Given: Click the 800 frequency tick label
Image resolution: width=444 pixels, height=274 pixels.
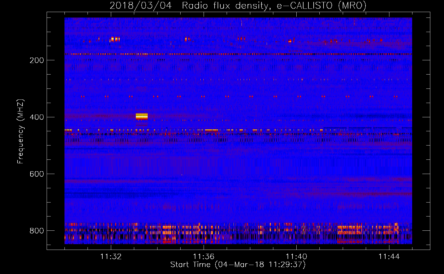Looking at the screenshot, I should [x=37, y=231].
